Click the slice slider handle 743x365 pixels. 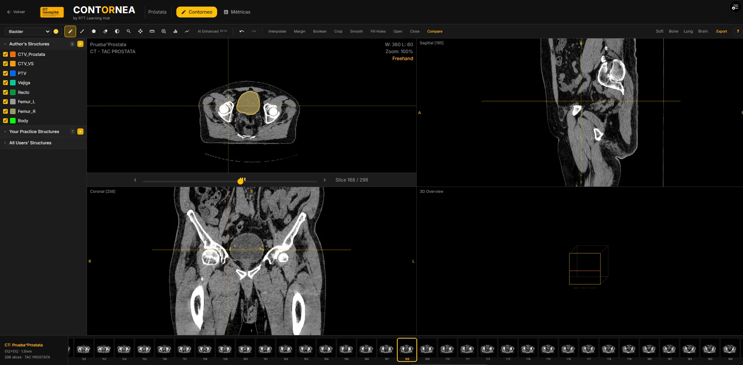click(x=241, y=181)
